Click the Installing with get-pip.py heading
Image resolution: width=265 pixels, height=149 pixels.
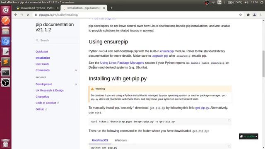coord(118,79)
